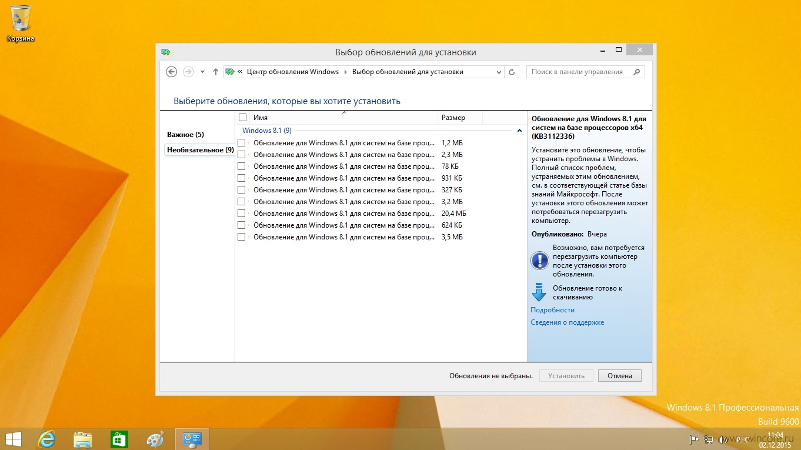This screenshot has width=801, height=450.
Task: Click the Выбор обновлений для установки breadcrumb
Action: coord(408,72)
